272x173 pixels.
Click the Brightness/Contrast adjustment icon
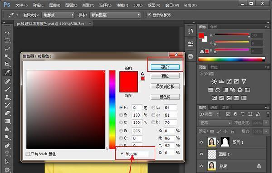(214, 81)
